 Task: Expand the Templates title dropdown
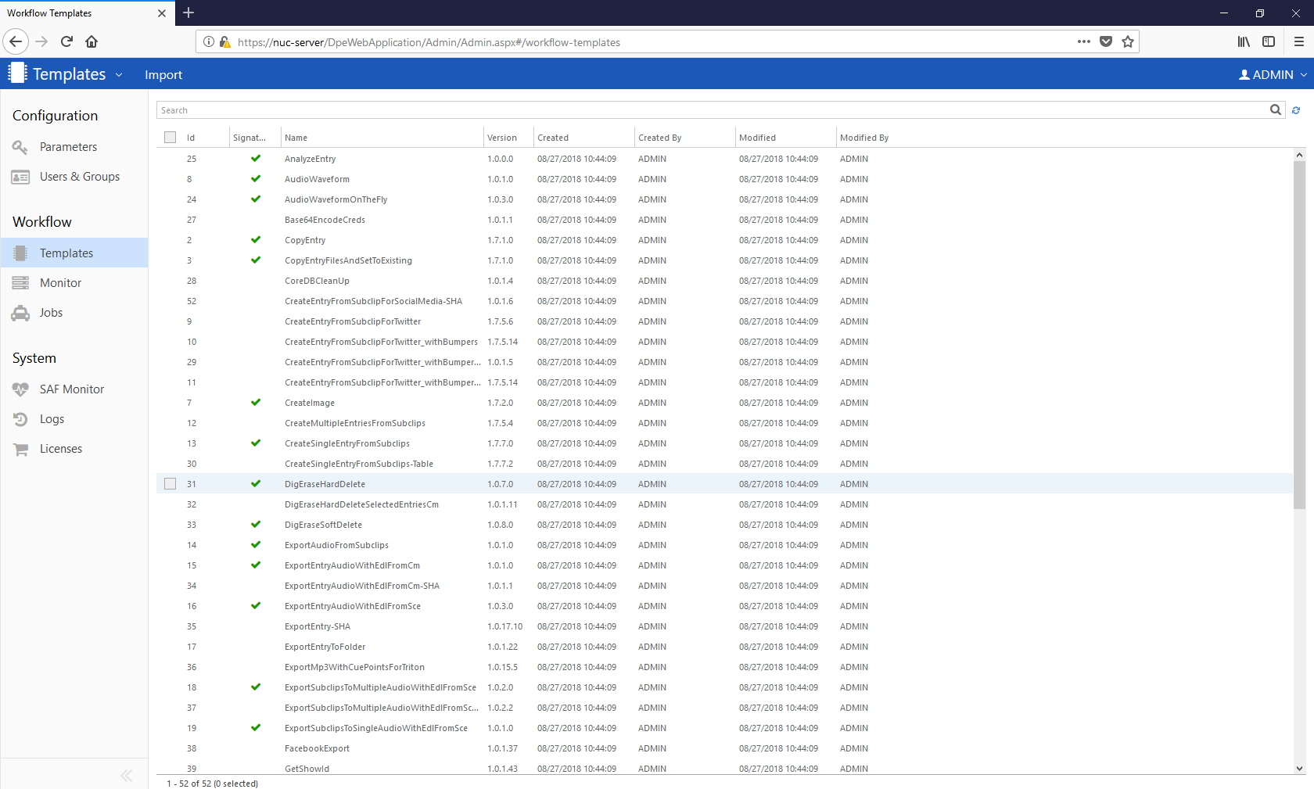pos(119,75)
